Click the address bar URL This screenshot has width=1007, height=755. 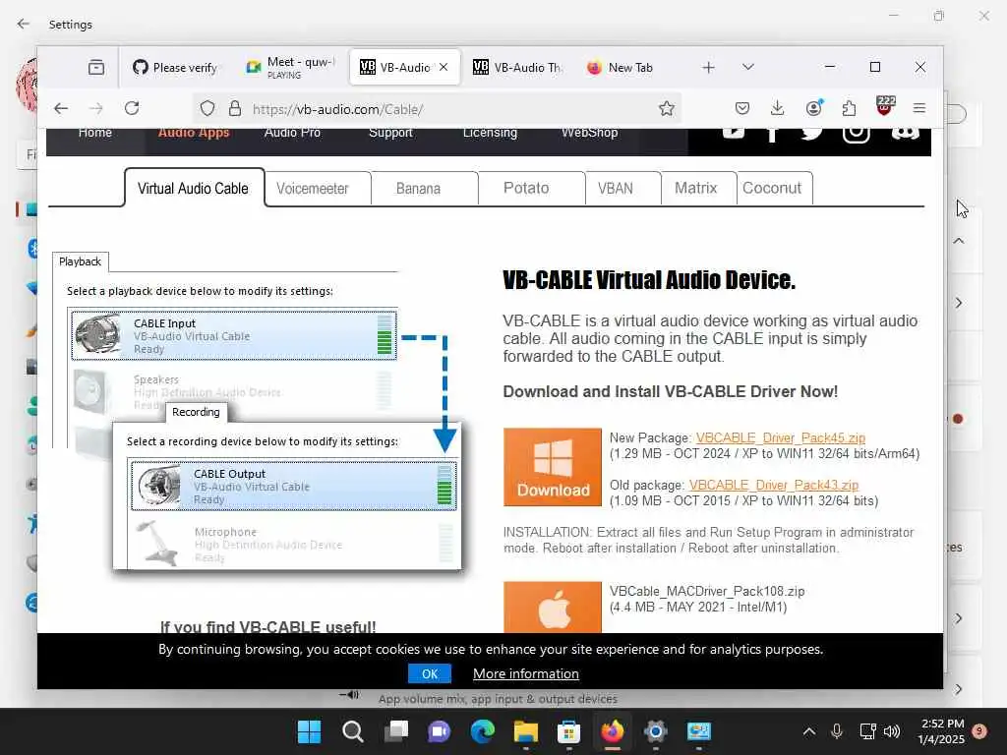click(x=338, y=109)
